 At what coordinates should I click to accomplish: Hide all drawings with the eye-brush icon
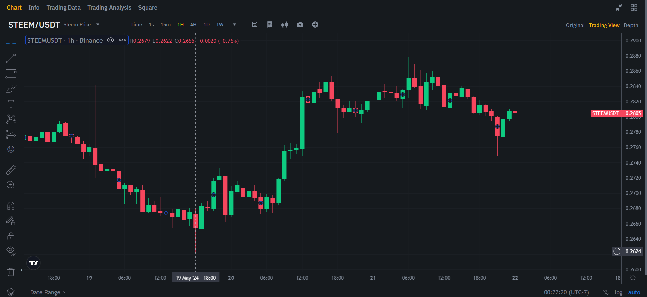pyautogui.click(x=11, y=251)
